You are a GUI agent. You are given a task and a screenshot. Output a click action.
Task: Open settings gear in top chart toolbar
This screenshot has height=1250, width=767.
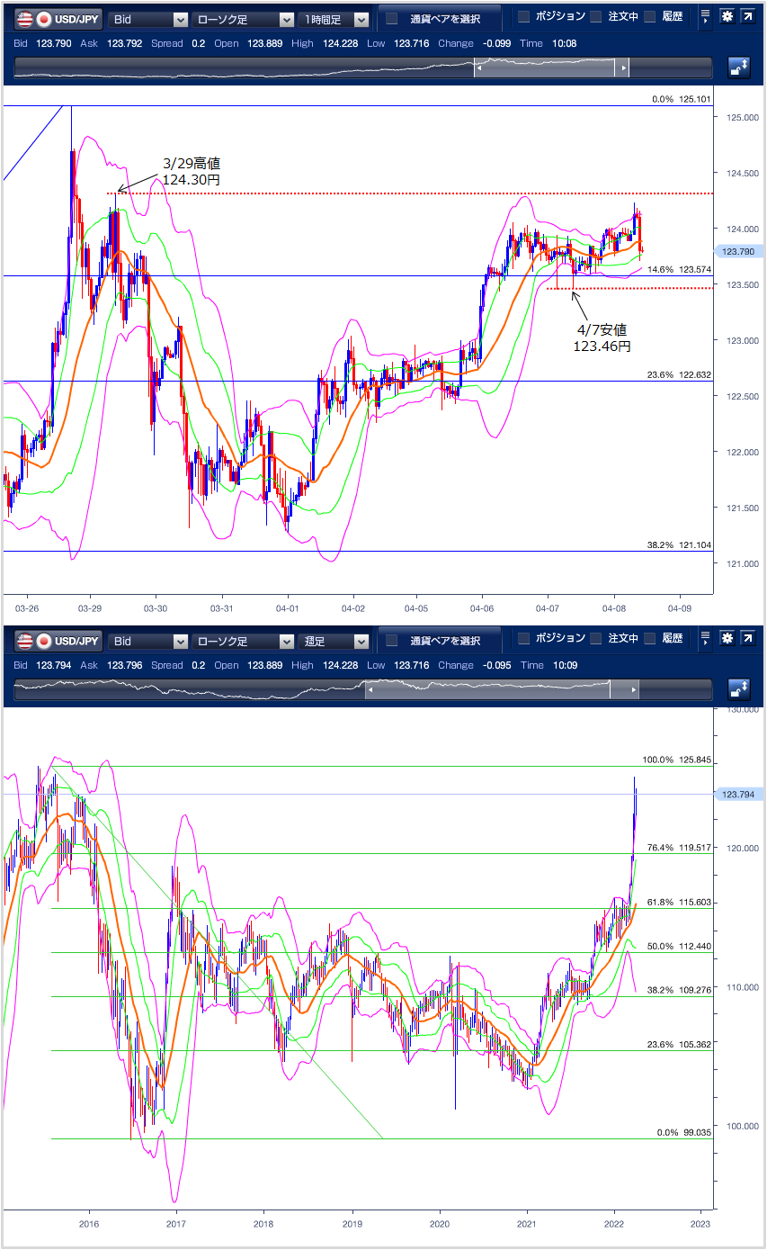[x=727, y=17]
